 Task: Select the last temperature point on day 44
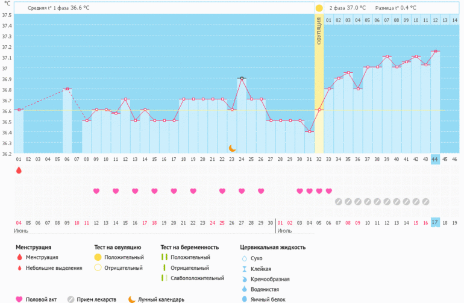pos(435,51)
